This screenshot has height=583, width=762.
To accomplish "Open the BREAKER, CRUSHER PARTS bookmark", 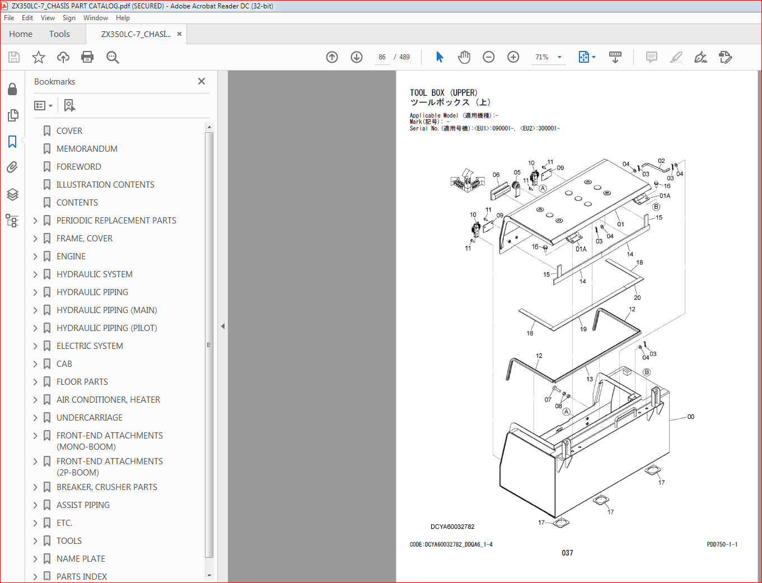I will tap(107, 487).
